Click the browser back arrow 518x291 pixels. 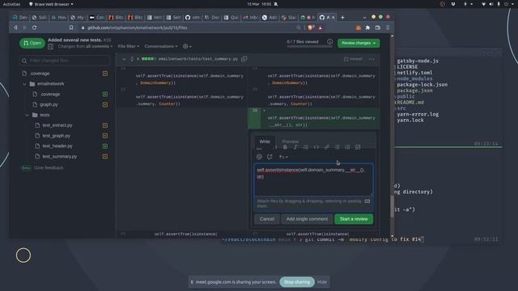[x=15, y=27]
